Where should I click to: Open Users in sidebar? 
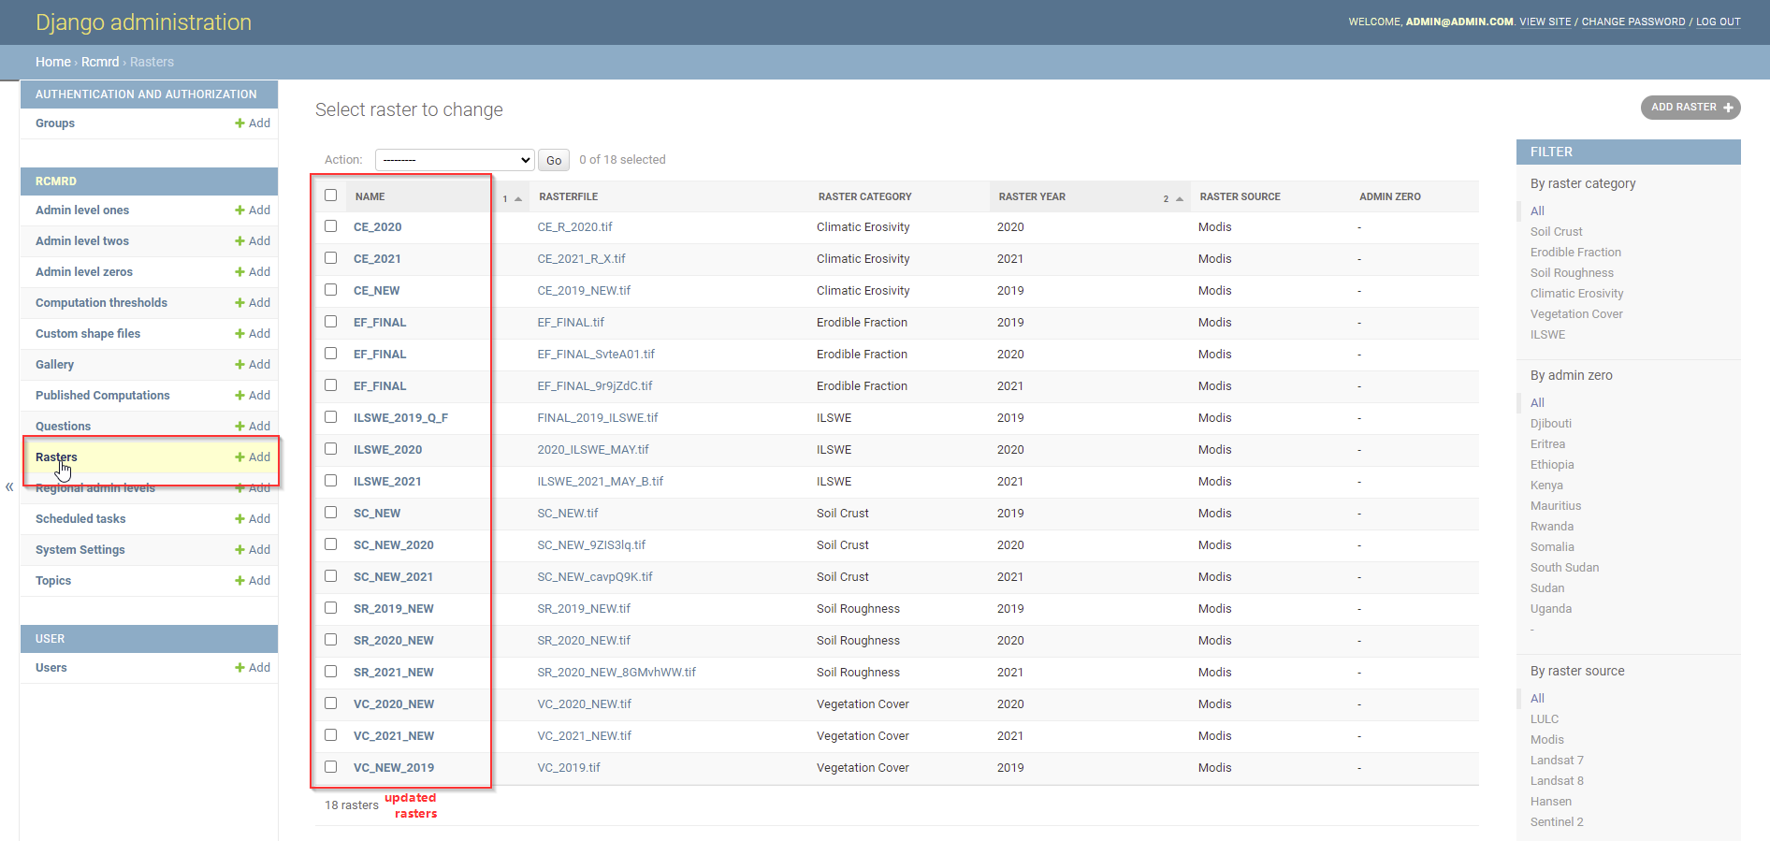tap(51, 668)
